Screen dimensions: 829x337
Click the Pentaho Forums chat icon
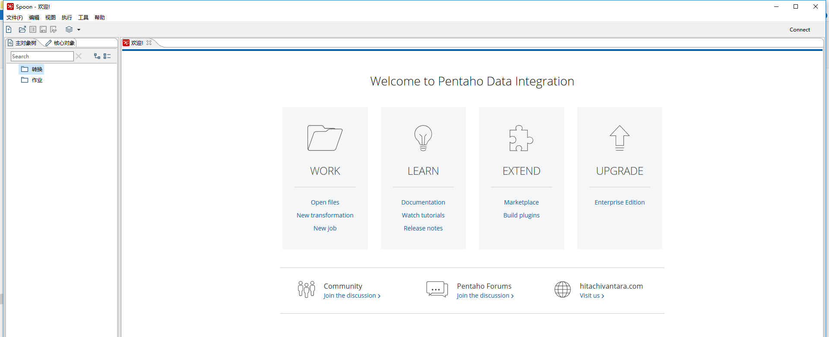click(437, 289)
